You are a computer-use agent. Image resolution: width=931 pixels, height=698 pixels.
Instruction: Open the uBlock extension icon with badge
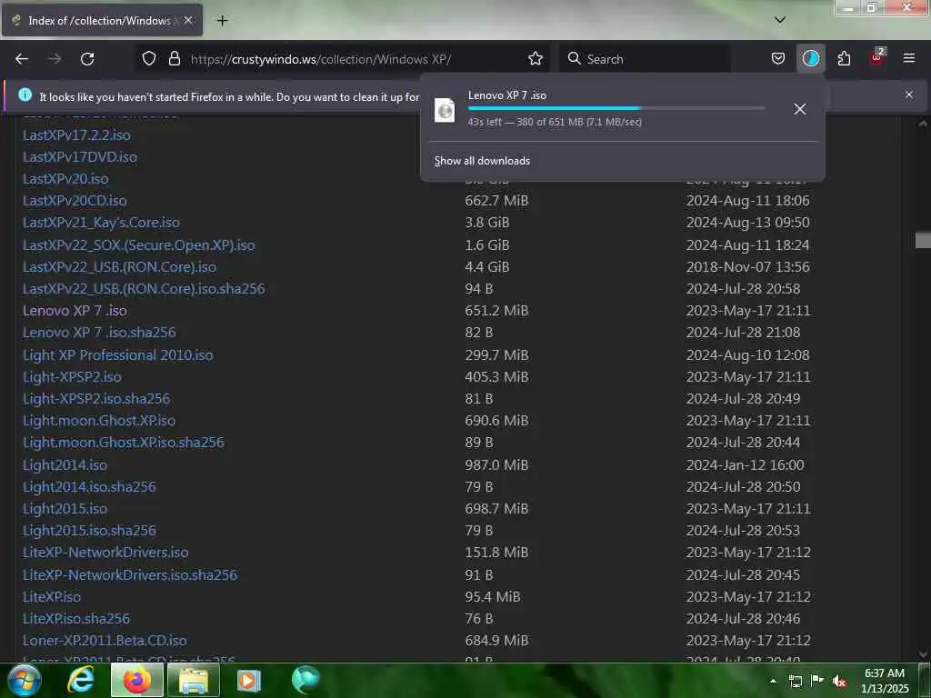[877, 57]
